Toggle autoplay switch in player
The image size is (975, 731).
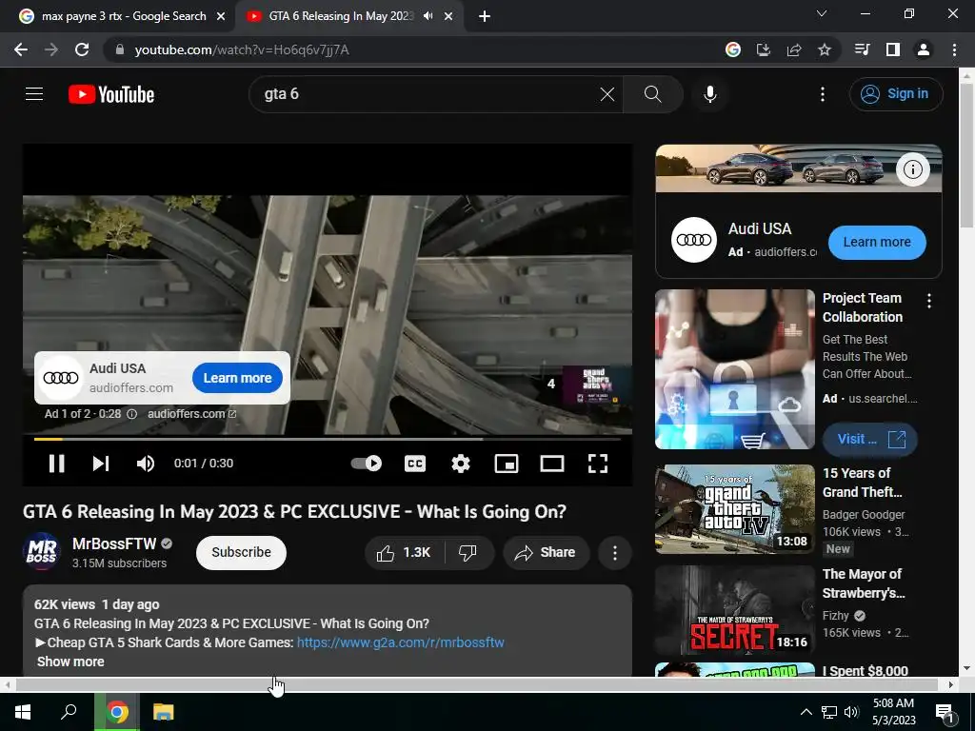coord(367,464)
